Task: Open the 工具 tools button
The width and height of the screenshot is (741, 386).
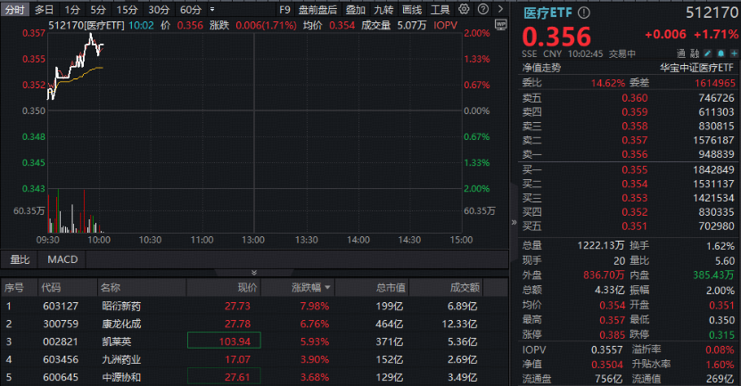Action: 440,9
